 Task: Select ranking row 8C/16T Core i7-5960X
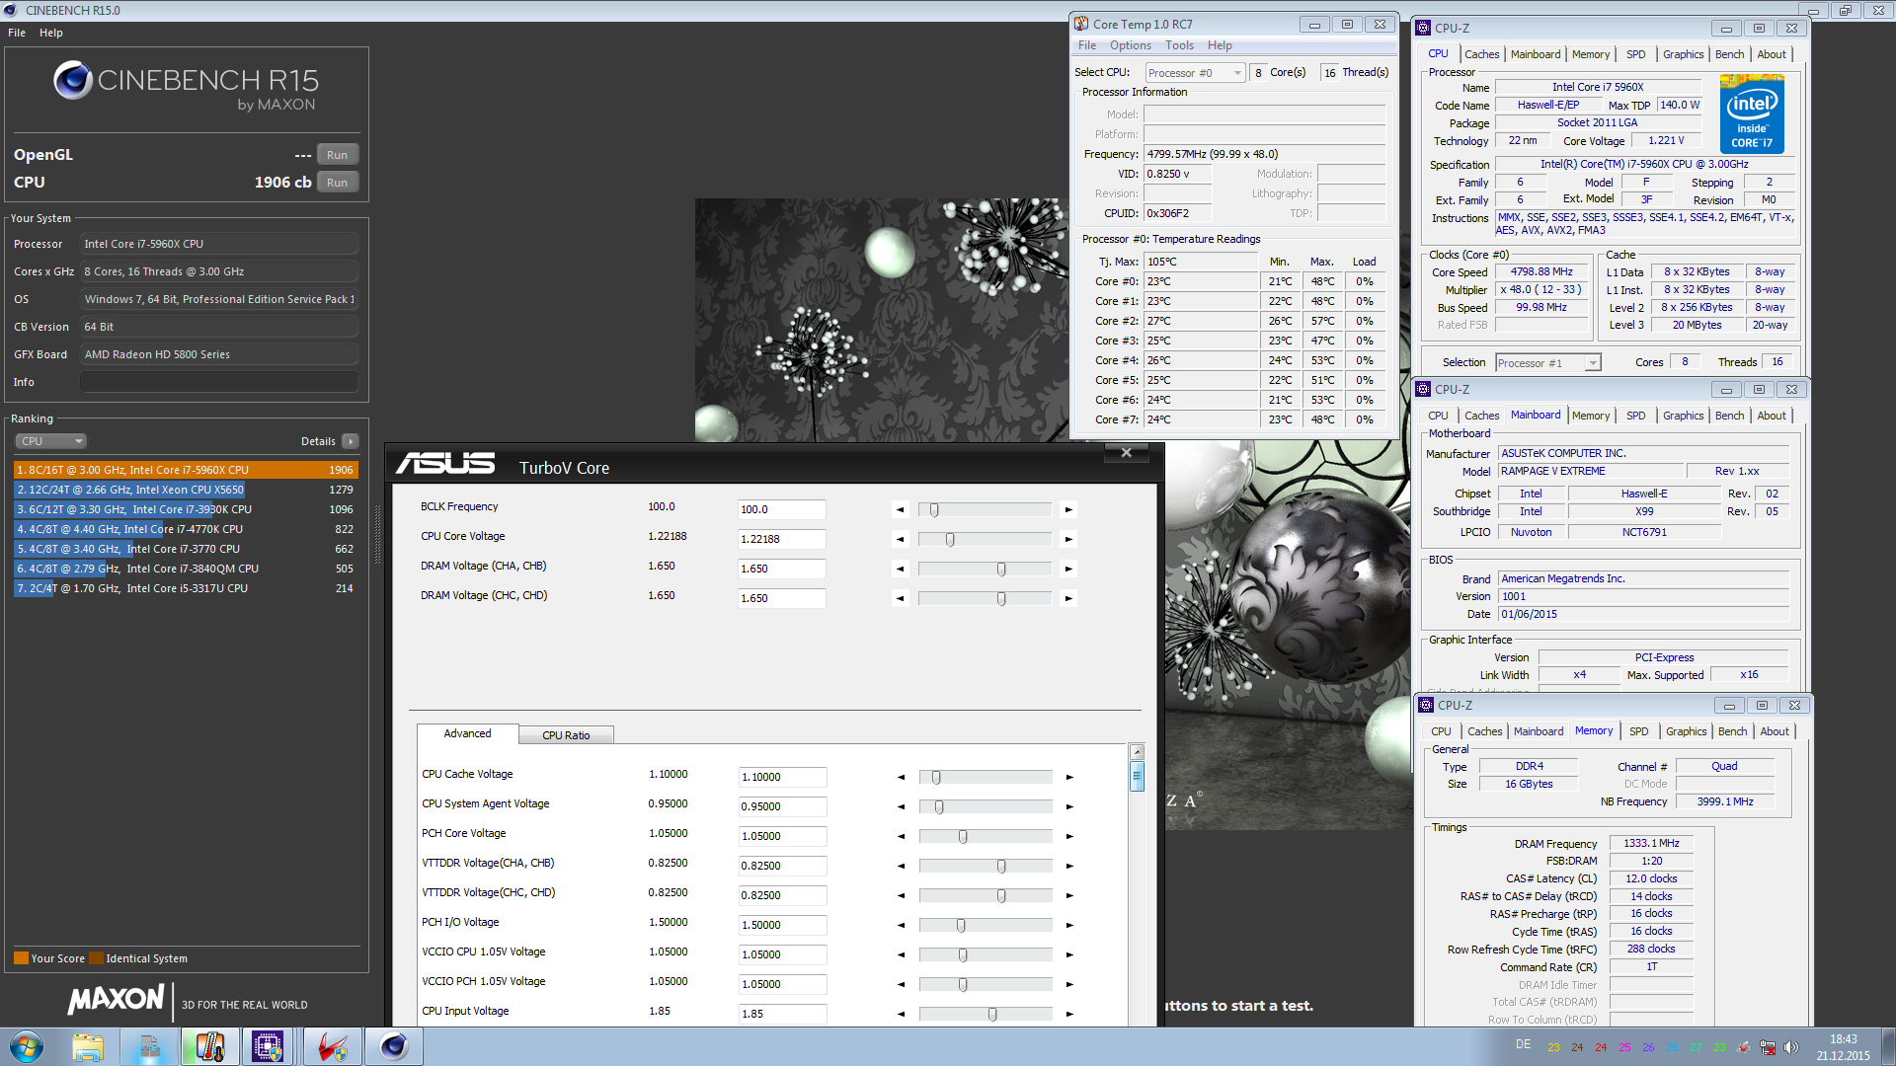(186, 470)
